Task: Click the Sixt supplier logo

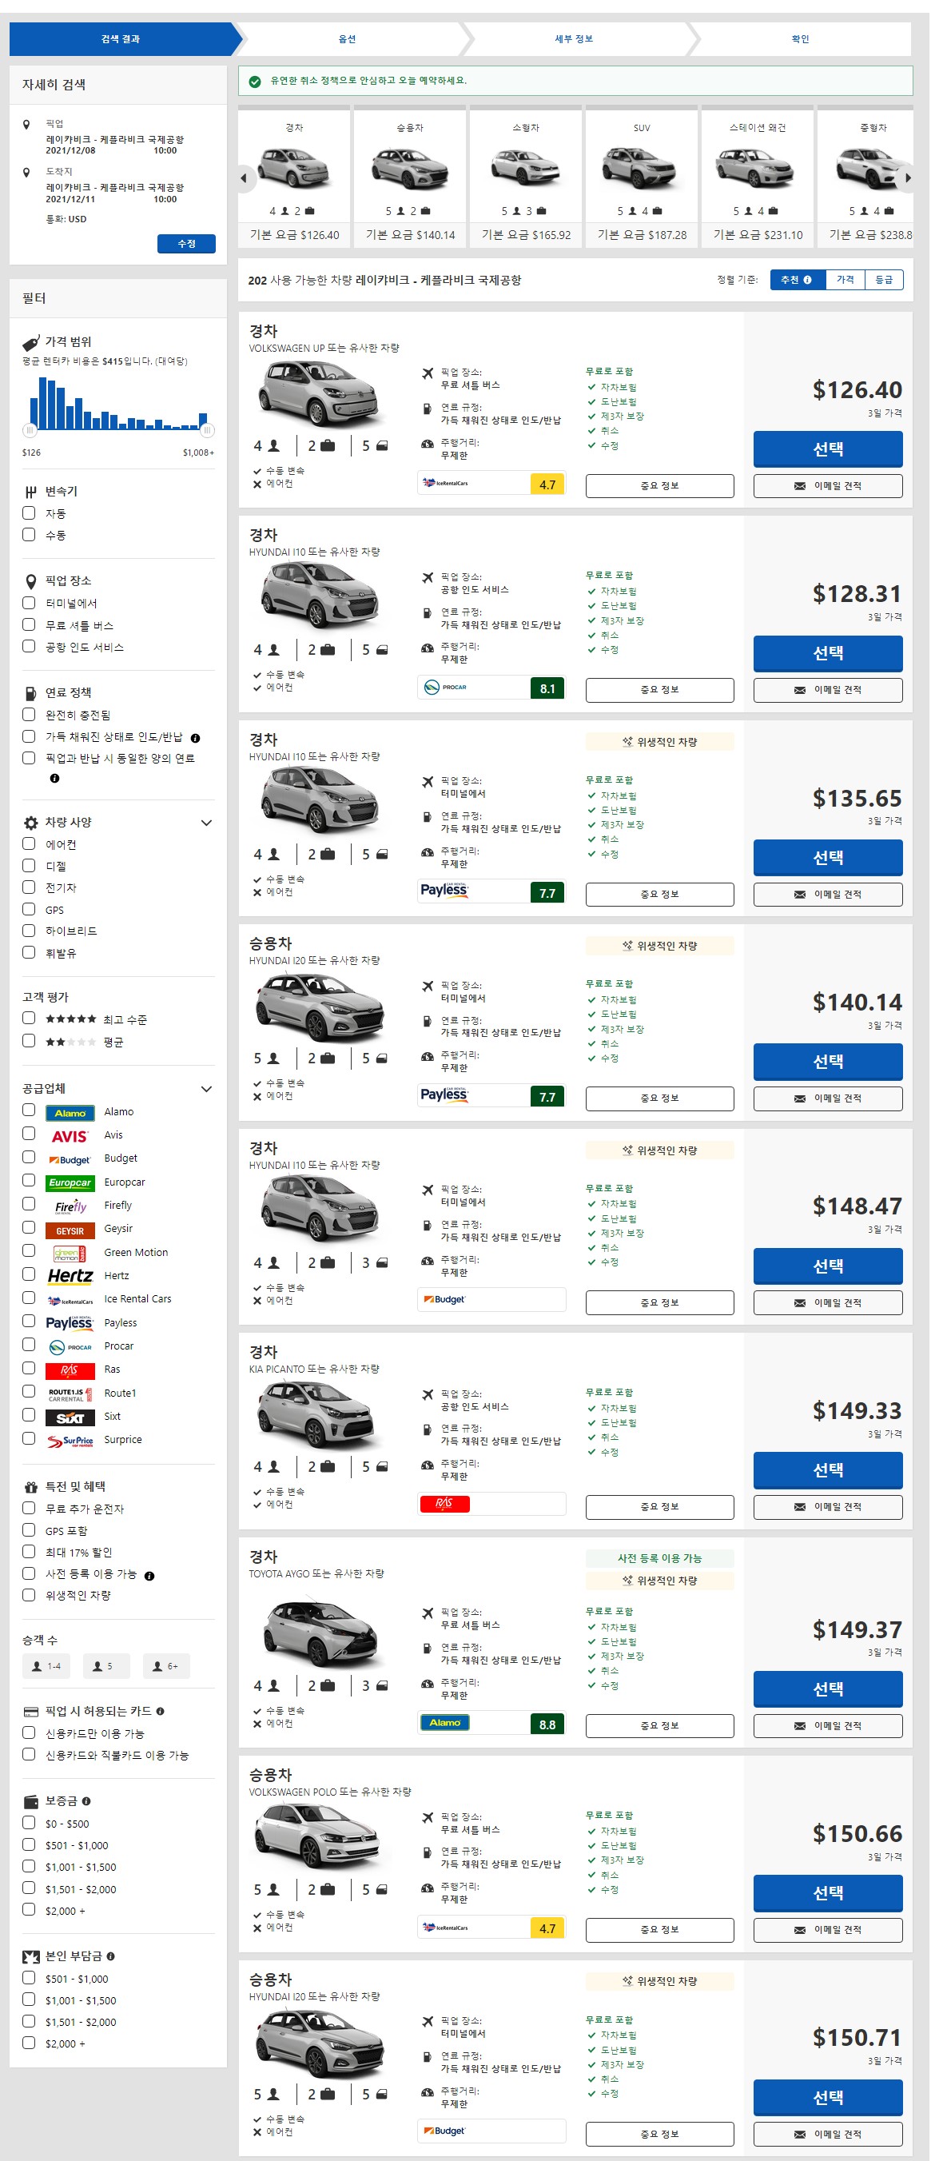Action: (70, 1416)
